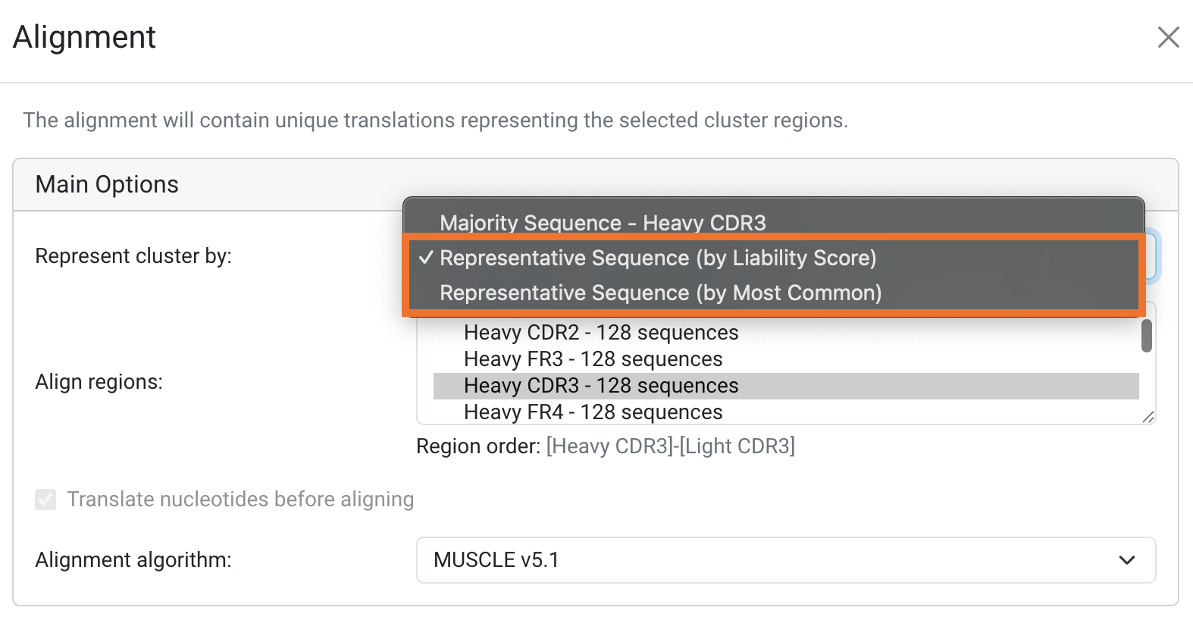This screenshot has width=1193, height=620.
Task: Click the Alignment algorithm label
Action: (x=133, y=560)
